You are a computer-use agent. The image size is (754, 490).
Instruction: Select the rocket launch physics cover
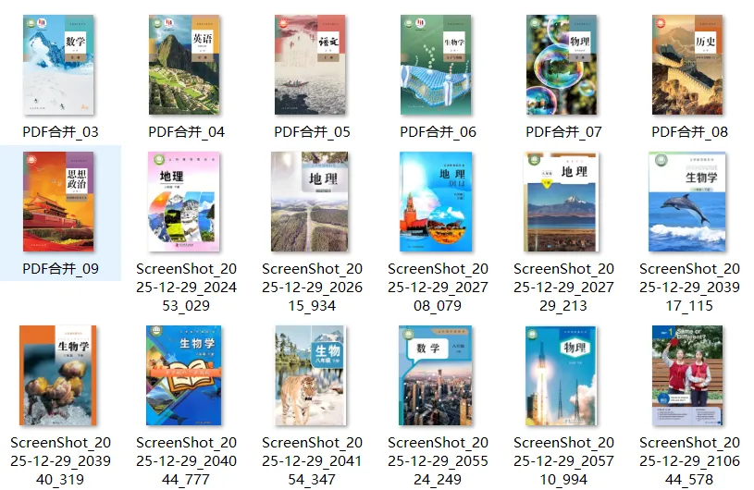tap(562, 375)
